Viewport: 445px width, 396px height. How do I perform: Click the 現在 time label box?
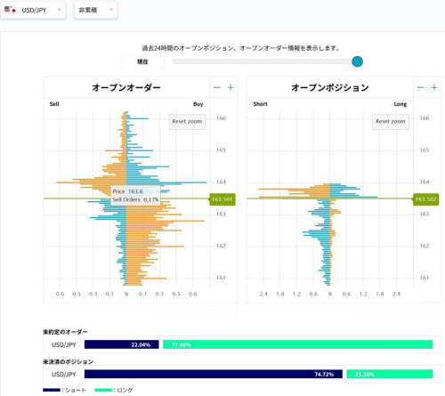click(142, 61)
